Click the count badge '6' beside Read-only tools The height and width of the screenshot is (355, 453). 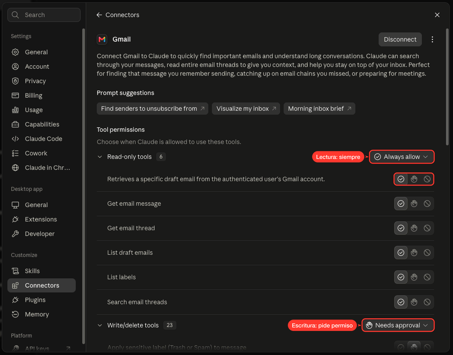pos(161,157)
